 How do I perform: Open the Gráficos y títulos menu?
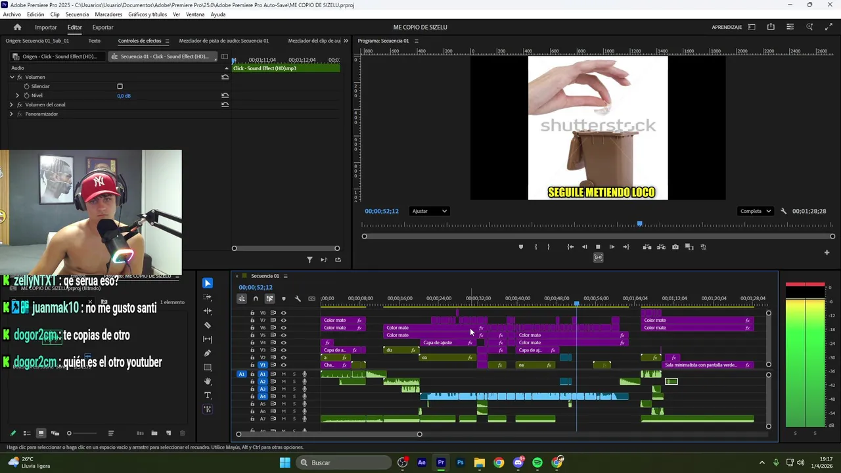147,14
